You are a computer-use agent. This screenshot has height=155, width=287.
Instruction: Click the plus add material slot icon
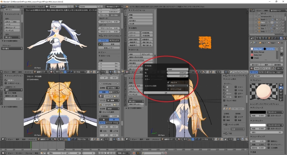click(x=282, y=48)
